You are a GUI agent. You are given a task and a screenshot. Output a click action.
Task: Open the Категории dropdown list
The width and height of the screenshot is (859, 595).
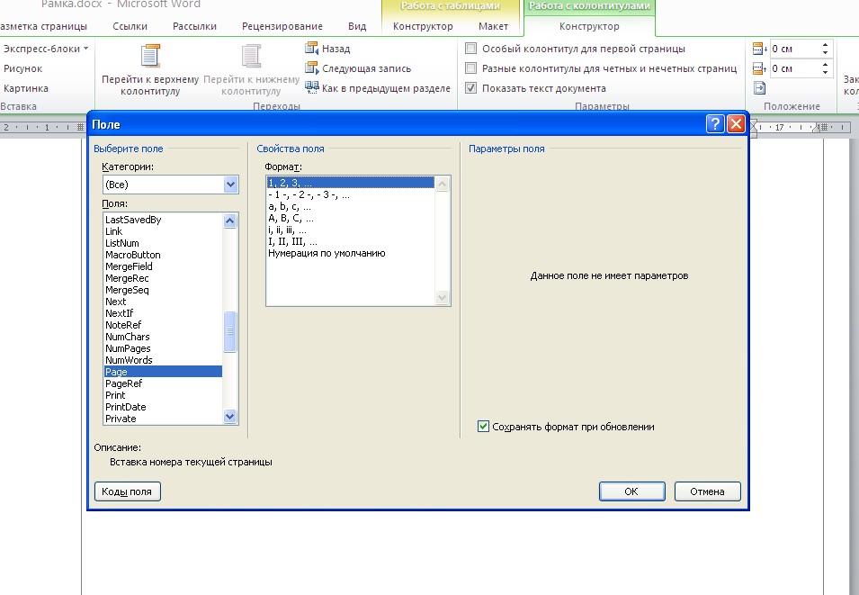coord(230,185)
